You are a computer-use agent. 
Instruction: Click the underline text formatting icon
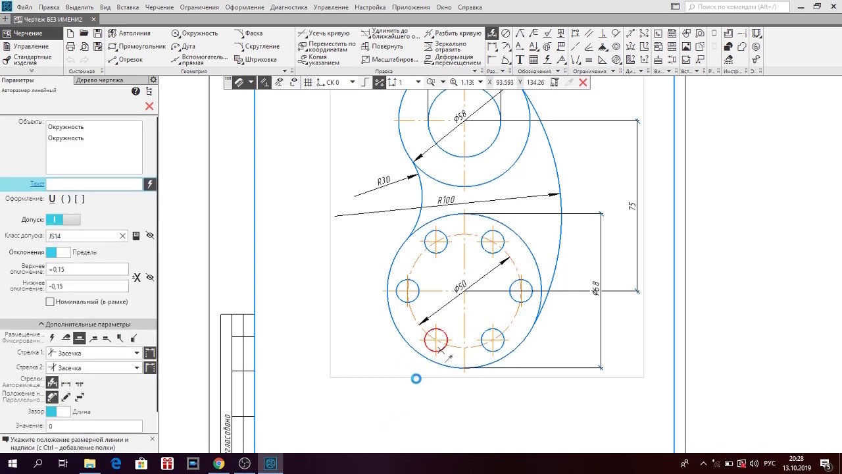[52, 199]
